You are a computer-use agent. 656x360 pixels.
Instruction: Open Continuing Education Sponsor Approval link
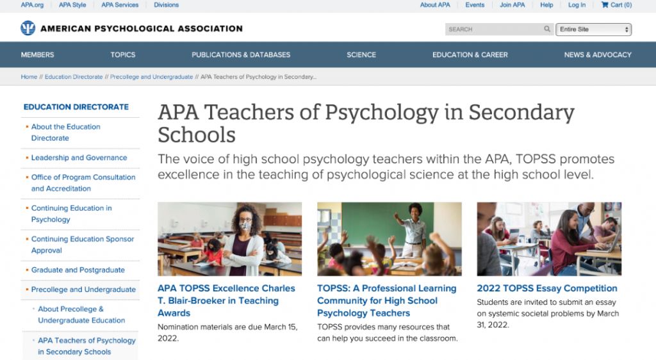click(83, 245)
